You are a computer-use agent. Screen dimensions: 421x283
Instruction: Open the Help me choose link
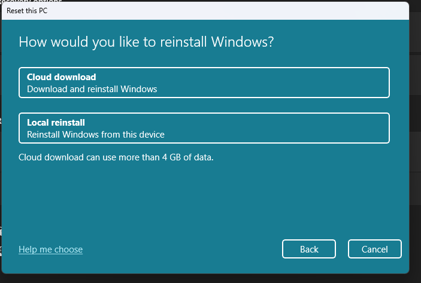[x=51, y=249]
